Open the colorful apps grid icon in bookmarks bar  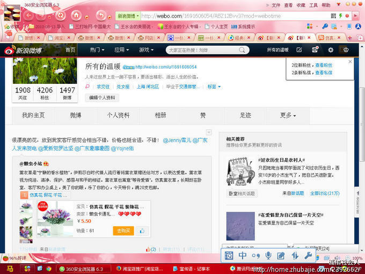[x=310, y=26]
